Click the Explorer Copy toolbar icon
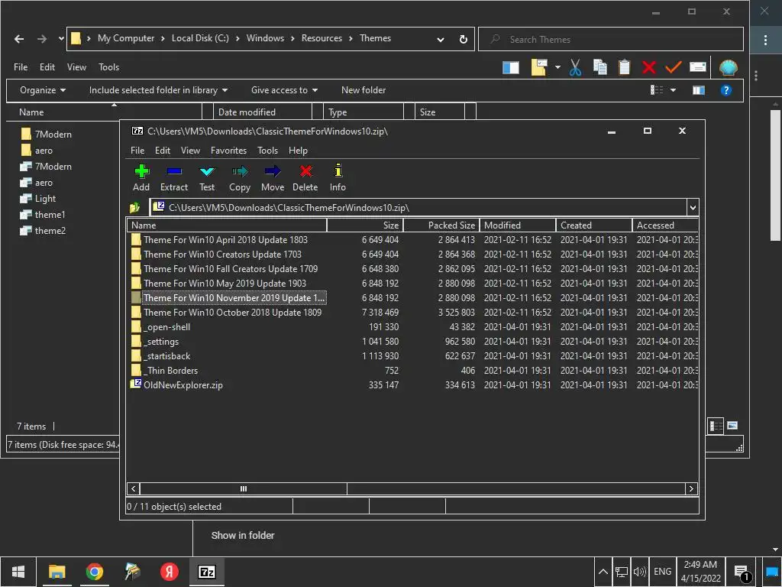 point(600,67)
